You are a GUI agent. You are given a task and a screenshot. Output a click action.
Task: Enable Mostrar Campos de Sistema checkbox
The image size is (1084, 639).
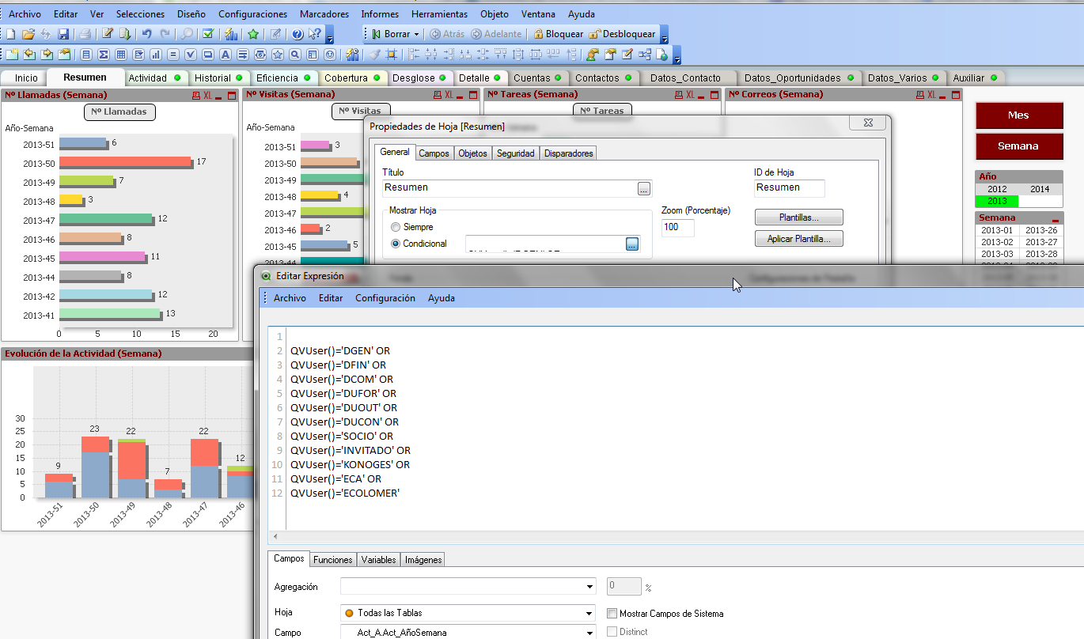pyautogui.click(x=612, y=613)
